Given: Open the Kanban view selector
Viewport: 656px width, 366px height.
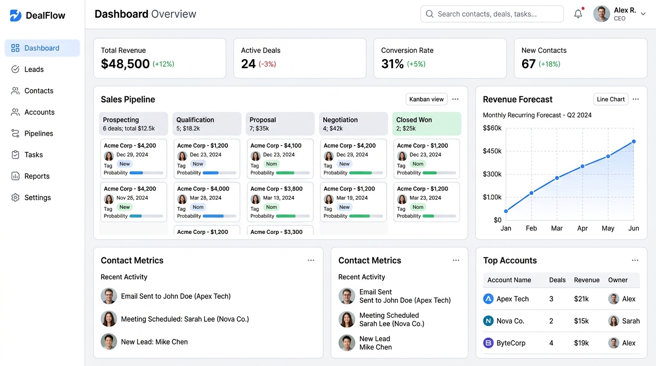Looking at the screenshot, I should 427,99.
